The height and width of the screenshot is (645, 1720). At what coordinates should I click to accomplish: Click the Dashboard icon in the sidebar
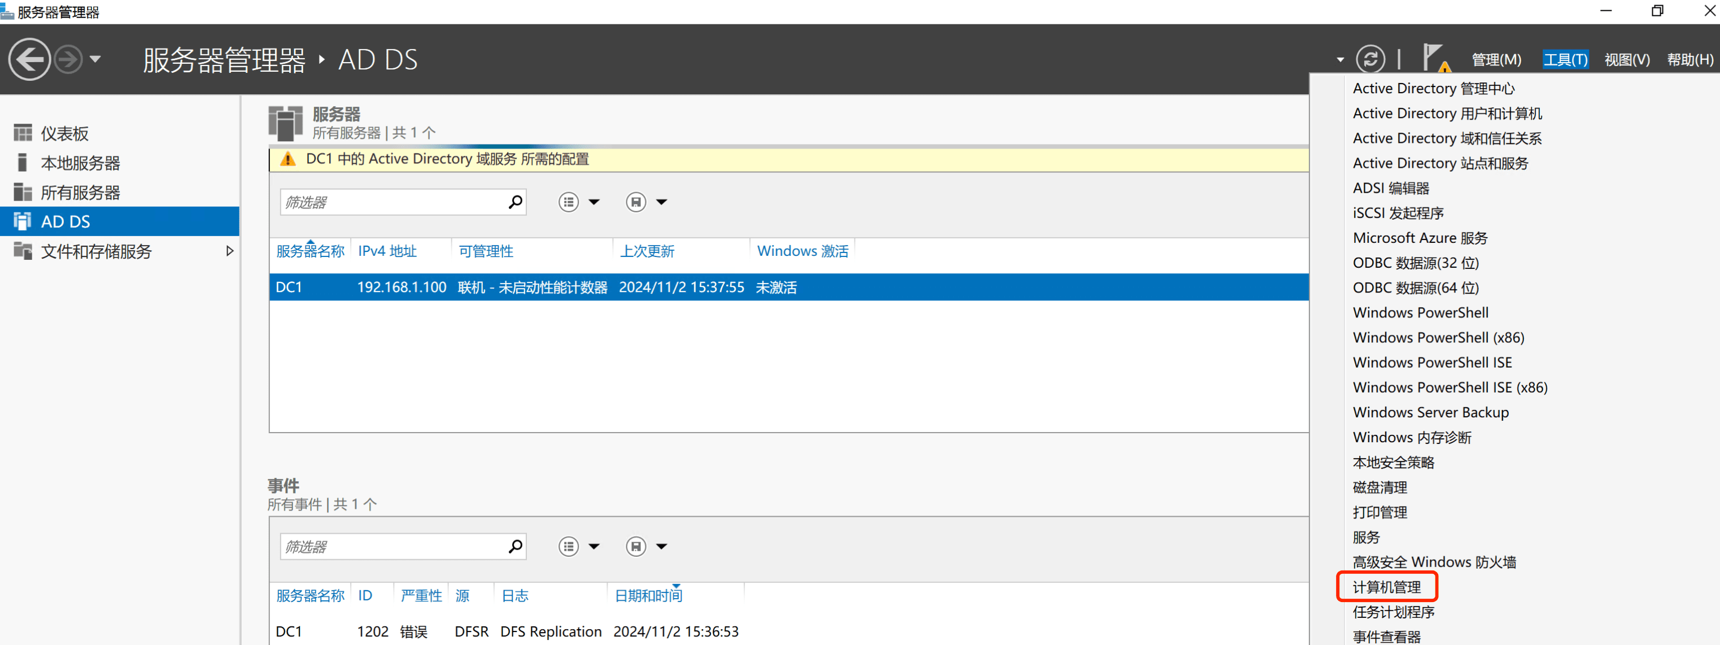23,133
